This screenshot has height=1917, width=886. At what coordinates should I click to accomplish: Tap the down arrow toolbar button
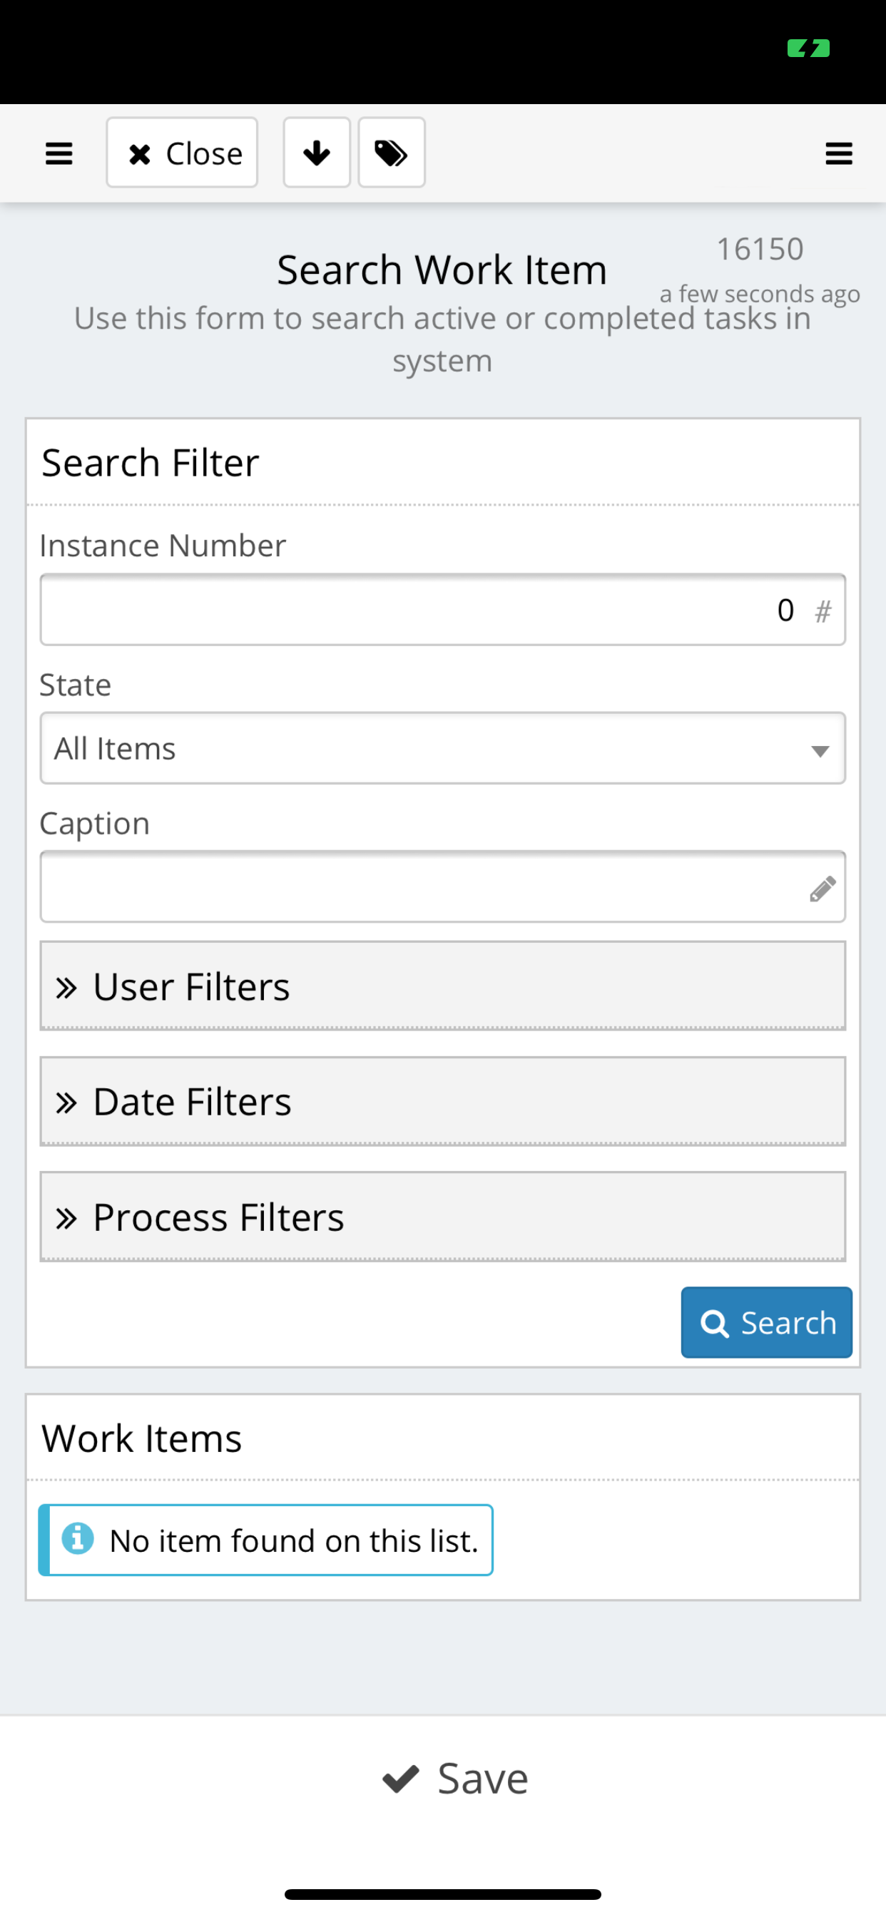[317, 153]
